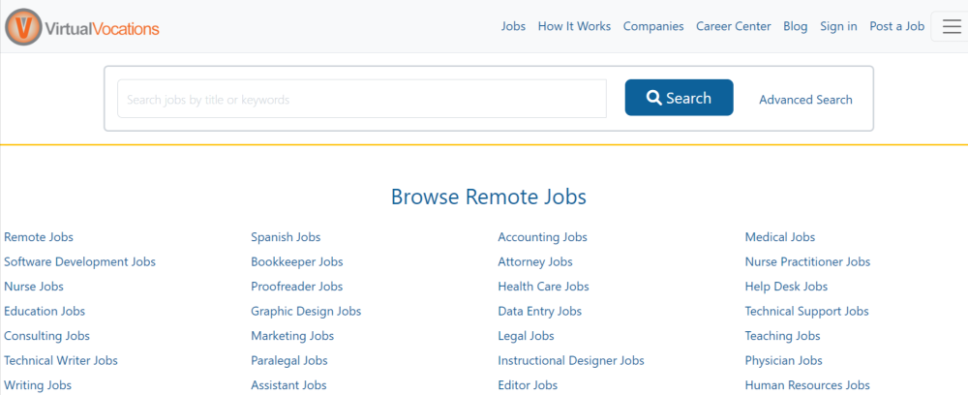Image resolution: width=968 pixels, height=395 pixels.
Task: Open How It Works page
Action: pyautogui.click(x=574, y=26)
